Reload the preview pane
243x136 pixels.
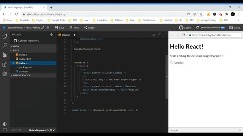tap(184, 35)
